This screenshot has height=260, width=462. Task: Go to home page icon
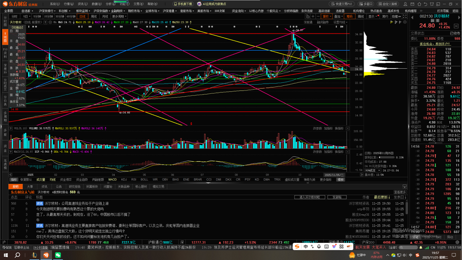[x=419, y=4]
